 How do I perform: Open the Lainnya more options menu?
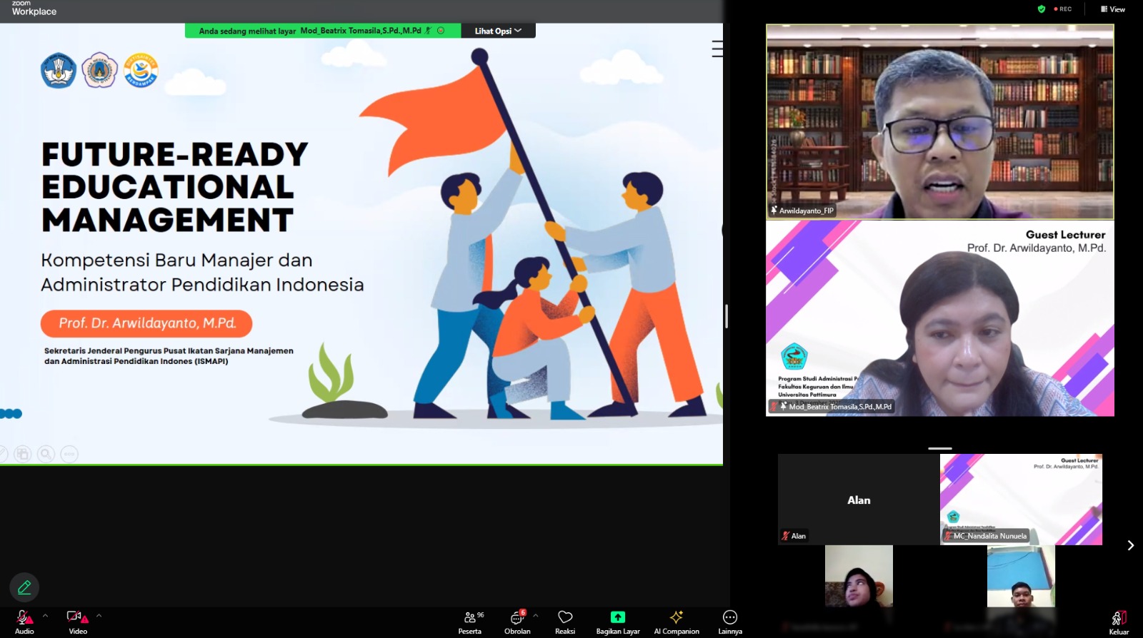[x=730, y=622]
